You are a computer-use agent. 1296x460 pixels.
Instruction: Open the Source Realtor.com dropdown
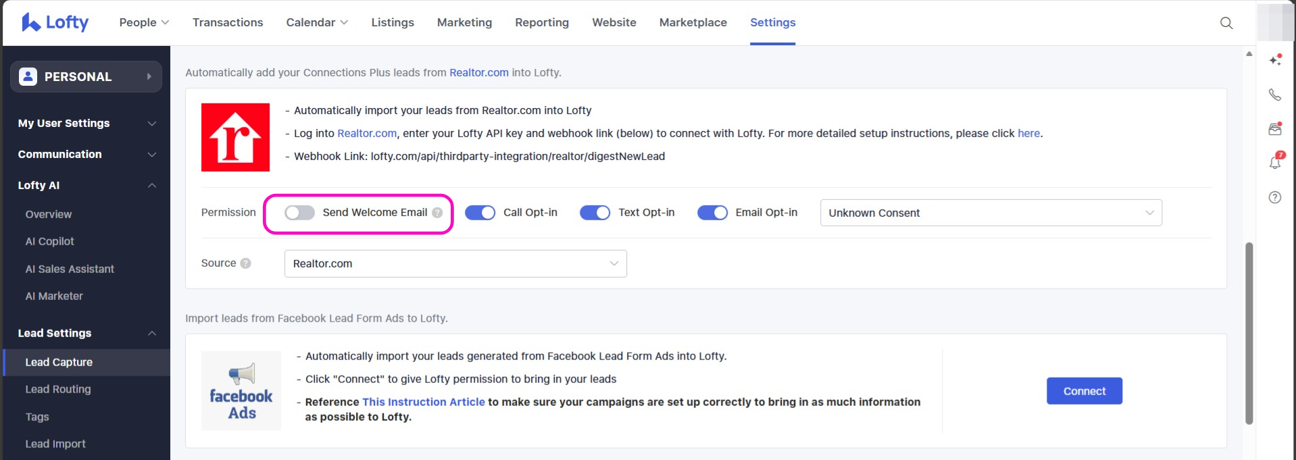[x=455, y=263]
